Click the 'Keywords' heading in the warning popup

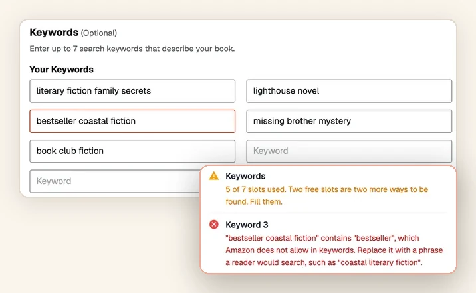tap(245, 176)
